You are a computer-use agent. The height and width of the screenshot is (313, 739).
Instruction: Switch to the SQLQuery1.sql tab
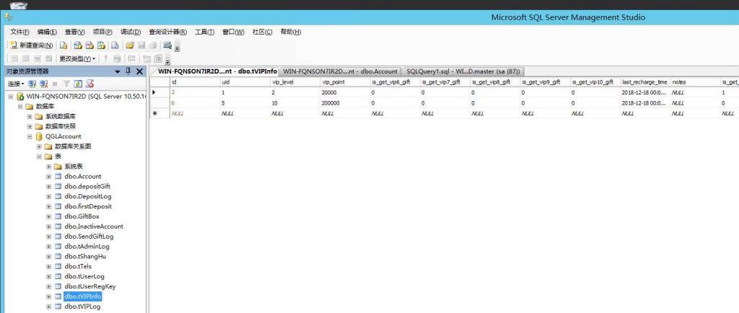(x=463, y=71)
